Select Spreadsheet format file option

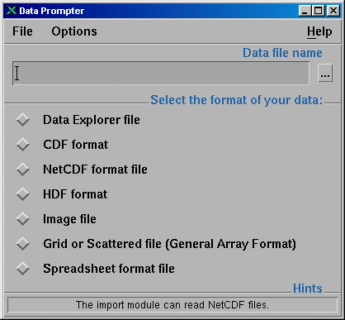click(22, 269)
